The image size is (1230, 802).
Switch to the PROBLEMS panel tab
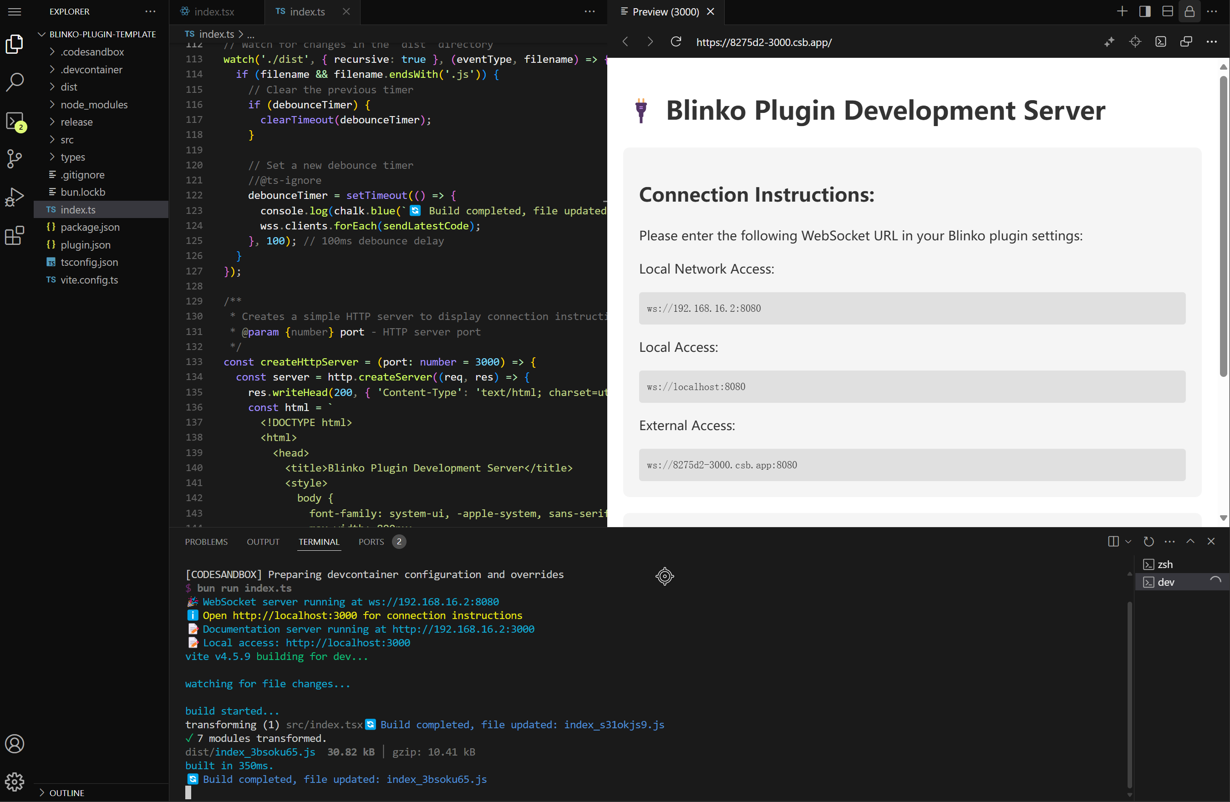[x=206, y=542]
